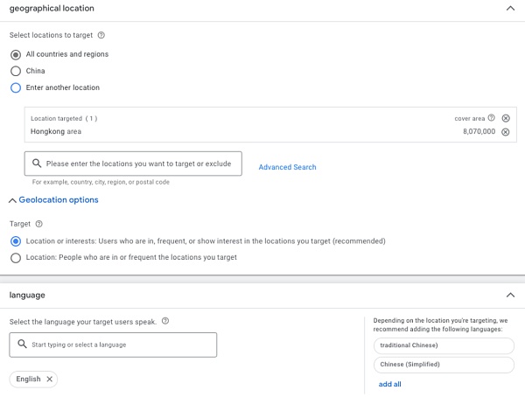Viewport: 525px width, 397px height.
Task: Collapse the language section
Action: pyautogui.click(x=511, y=296)
